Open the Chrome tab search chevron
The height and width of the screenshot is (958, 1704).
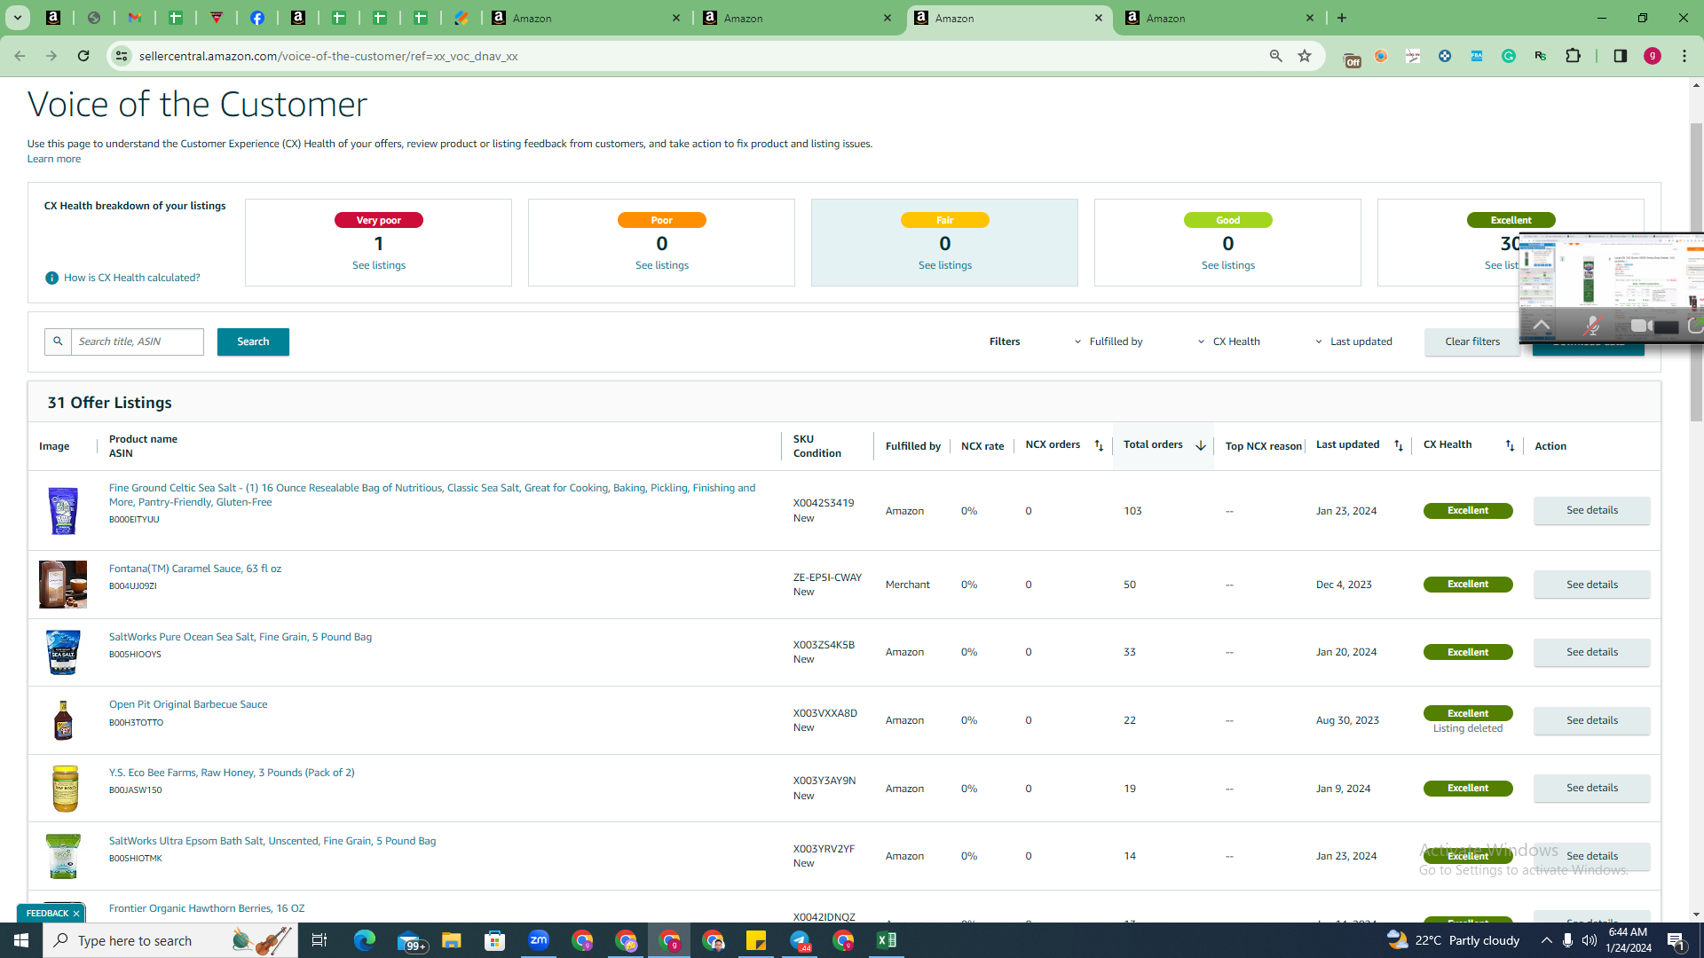18,18
